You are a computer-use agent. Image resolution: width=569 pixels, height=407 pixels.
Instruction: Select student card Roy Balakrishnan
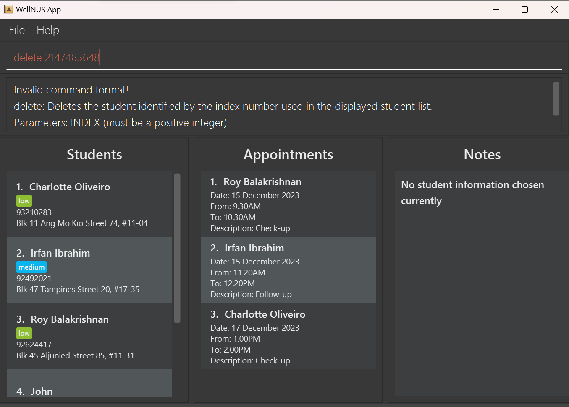[89, 336]
